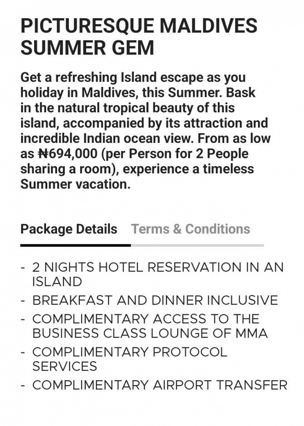Click the Picturesque Maldives Summer Gem heading

139,37
